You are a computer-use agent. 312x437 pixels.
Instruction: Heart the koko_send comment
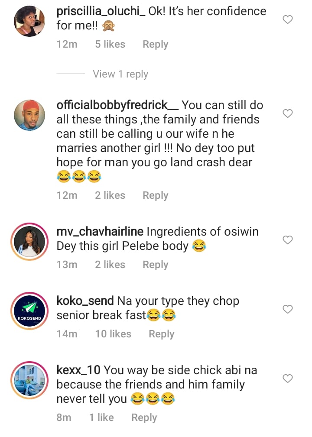click(x=287, y=309)
